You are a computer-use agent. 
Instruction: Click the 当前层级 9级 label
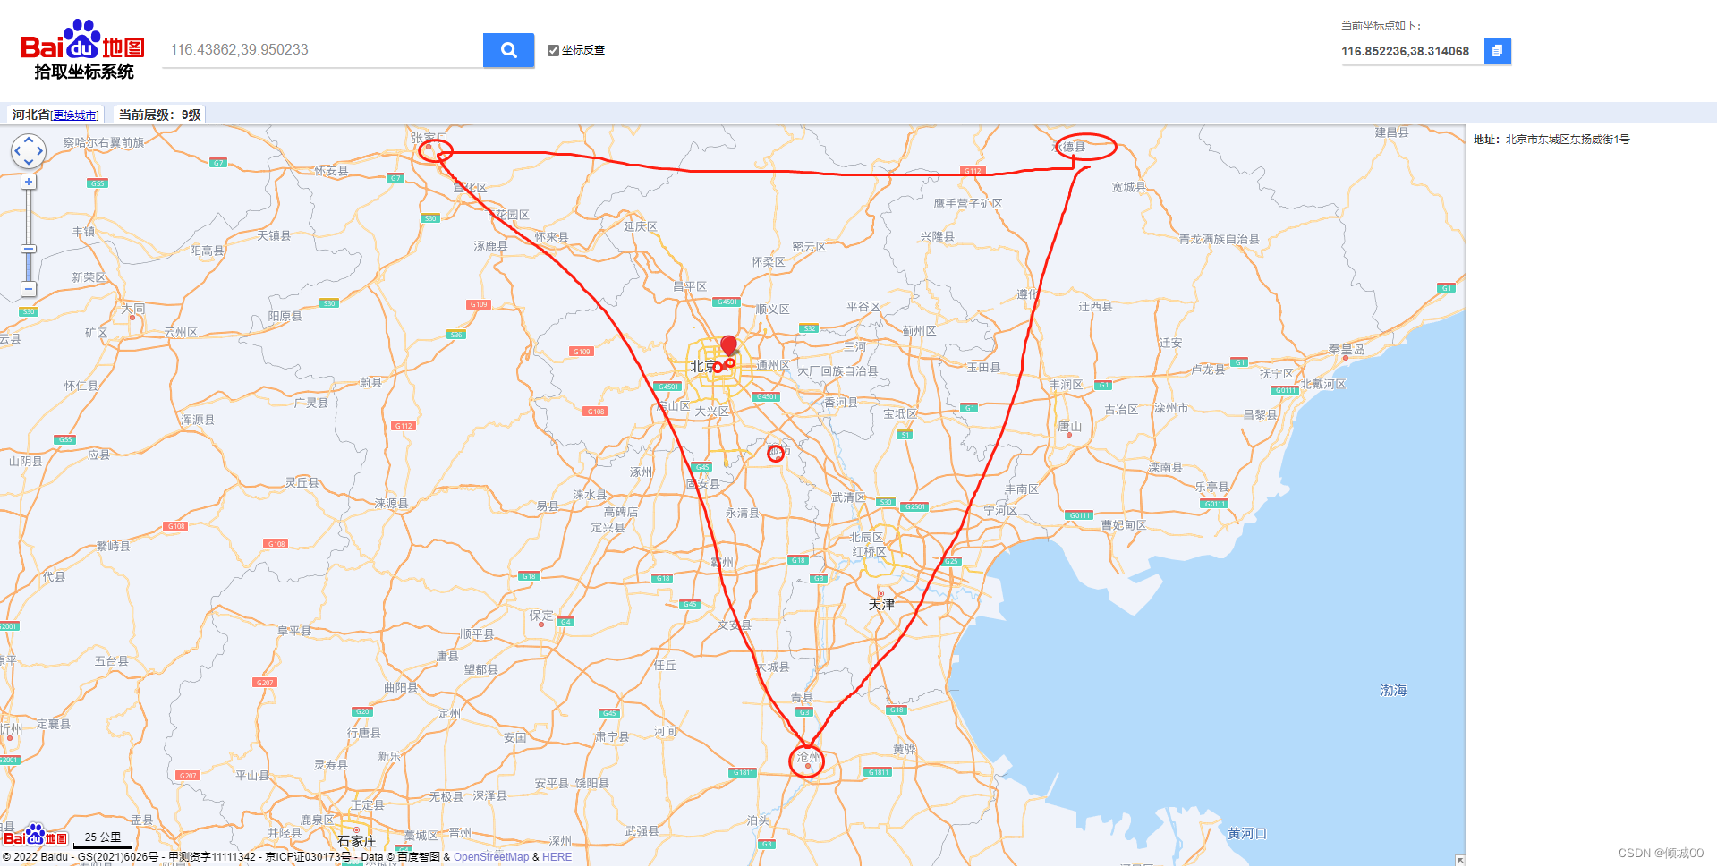pos(159,115)
